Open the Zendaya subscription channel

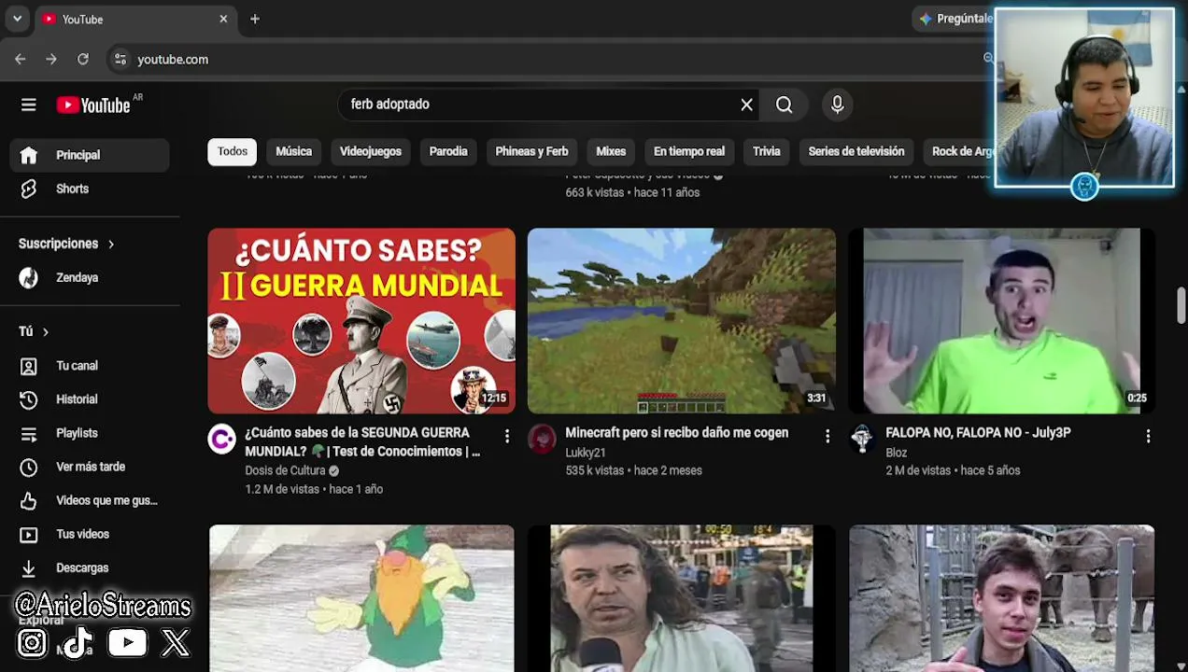(x=90, y=277)
